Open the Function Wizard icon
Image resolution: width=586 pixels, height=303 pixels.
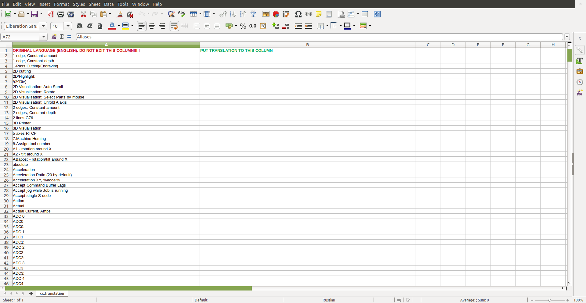tap(54, 37)
